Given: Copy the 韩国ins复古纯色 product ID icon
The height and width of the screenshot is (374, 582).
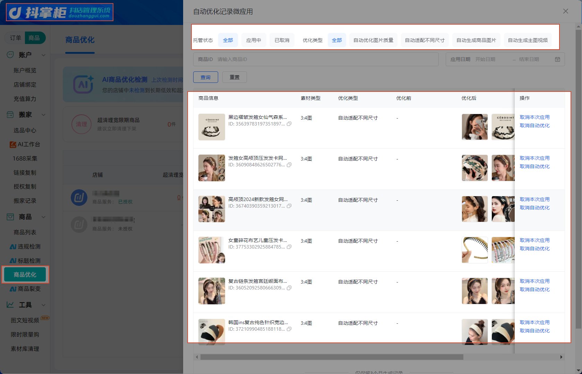Looking at the screenshot, I should pos(289,329).
